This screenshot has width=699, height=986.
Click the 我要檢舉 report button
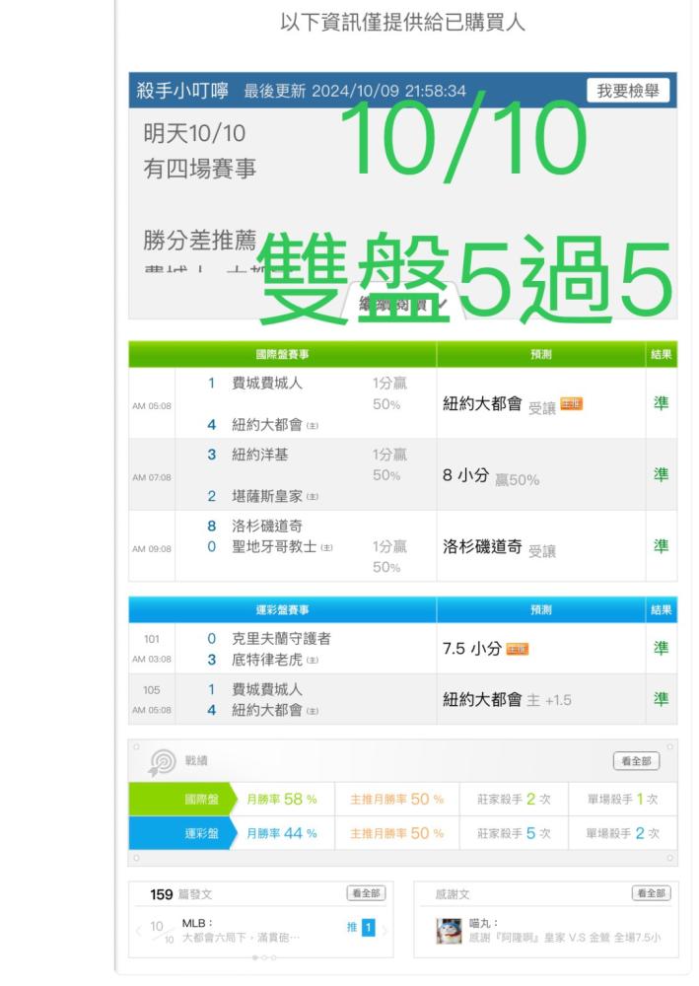(628, 91)
